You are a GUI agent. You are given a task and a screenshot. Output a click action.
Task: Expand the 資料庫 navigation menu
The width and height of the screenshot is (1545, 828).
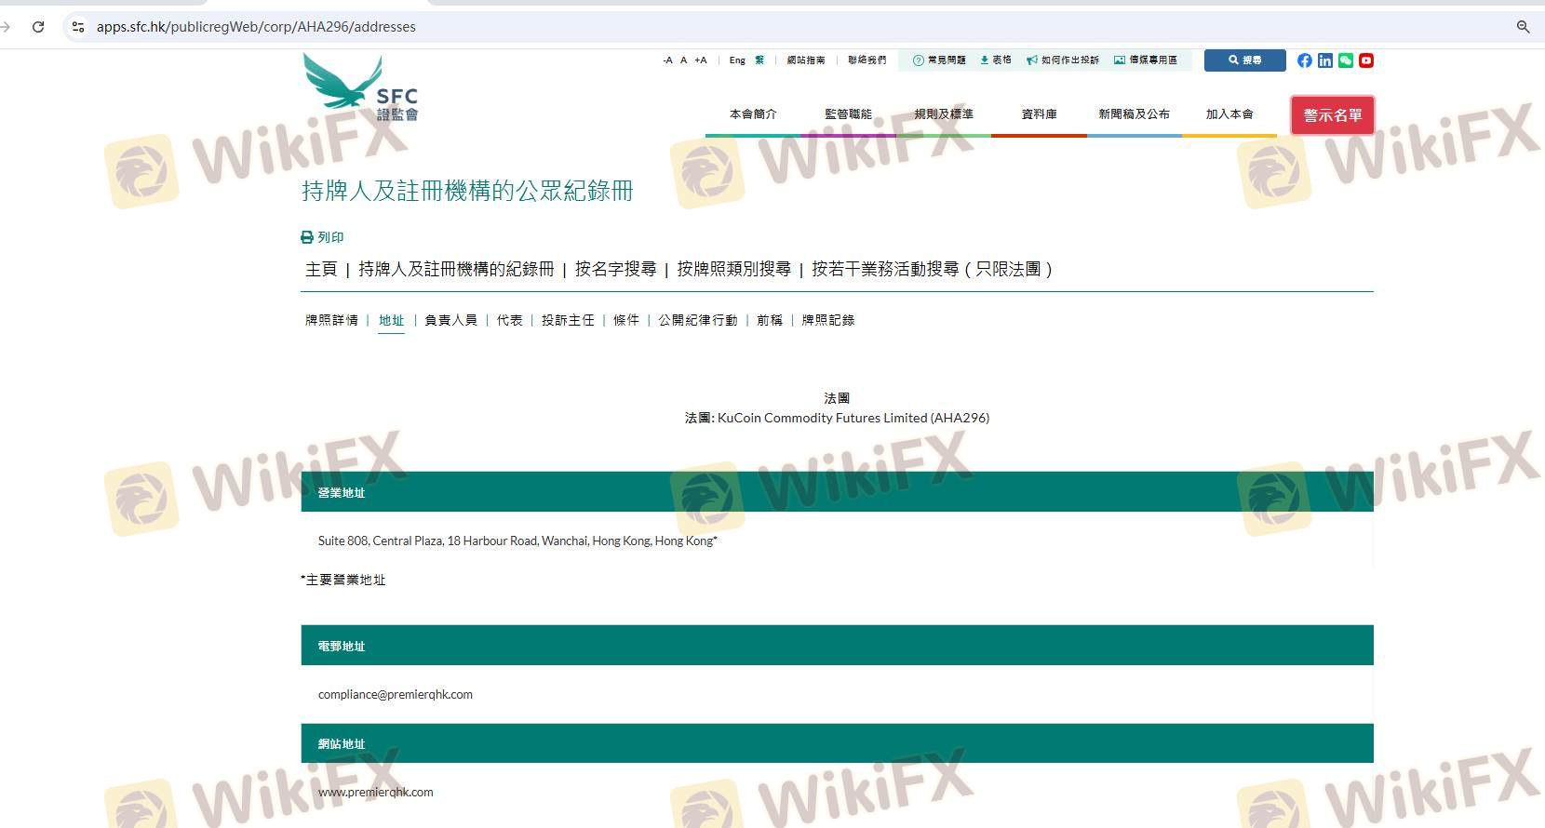1039,114
